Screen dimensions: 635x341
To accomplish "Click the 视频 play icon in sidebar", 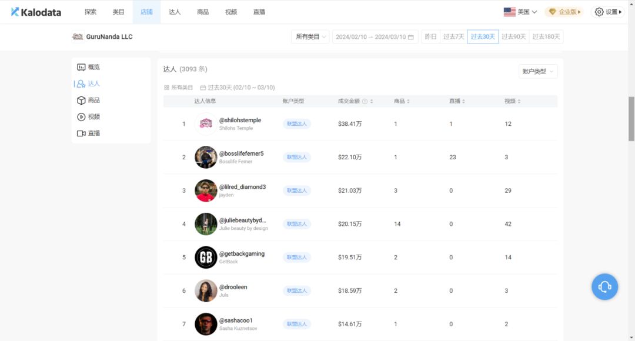I will 81,117.
